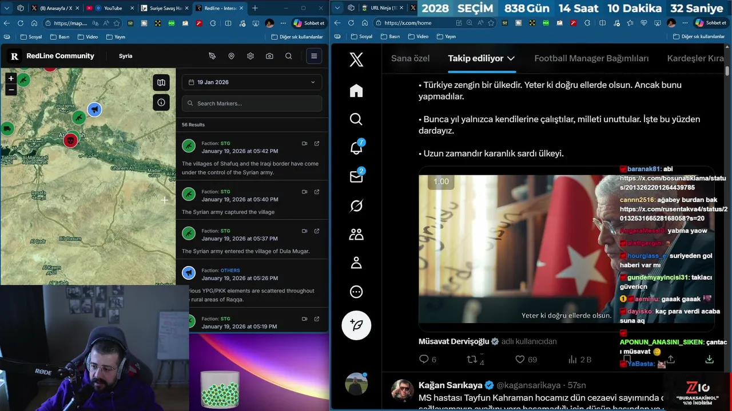Open X Explore search in sidebar

pos(356,119)
